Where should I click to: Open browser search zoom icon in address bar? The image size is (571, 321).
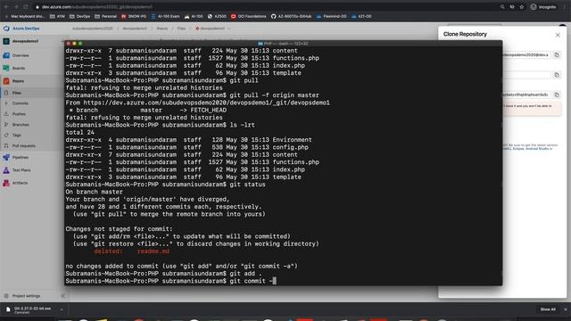(502, 7)
